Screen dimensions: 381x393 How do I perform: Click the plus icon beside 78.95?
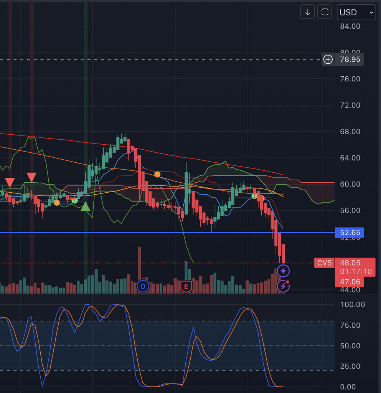pyautogui.click(x=328, y=59)
